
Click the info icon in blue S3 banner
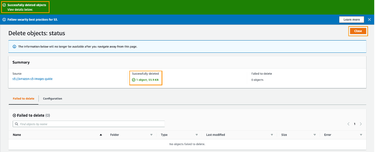[4, 20]
